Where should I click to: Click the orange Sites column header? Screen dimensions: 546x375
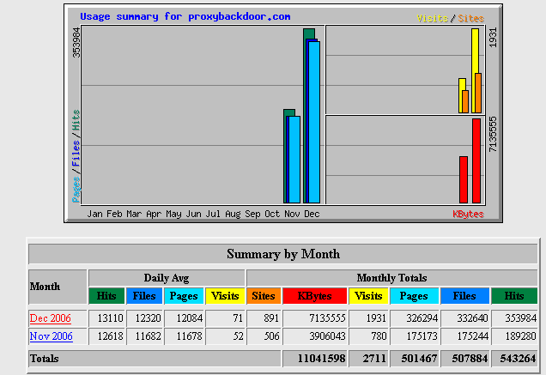tap(263, 296)
